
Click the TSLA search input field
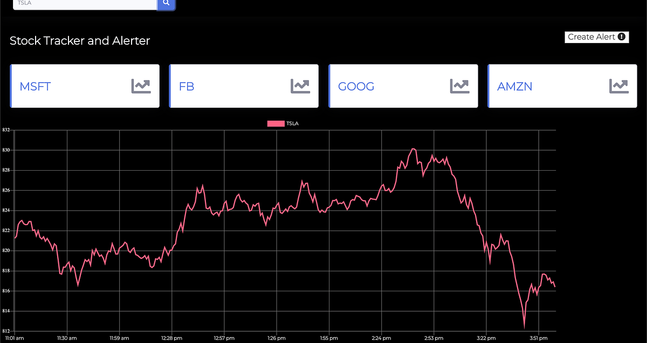point(85,4)
